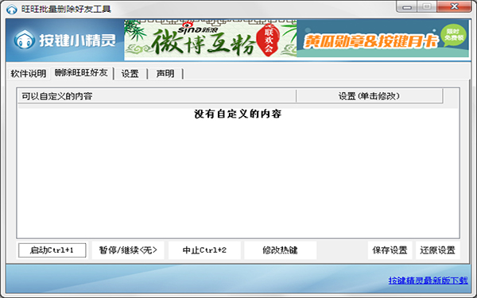The width and height of the screenshot is (477, 298).
Task: Click the 还原设置 button
Action: (437, 250)
